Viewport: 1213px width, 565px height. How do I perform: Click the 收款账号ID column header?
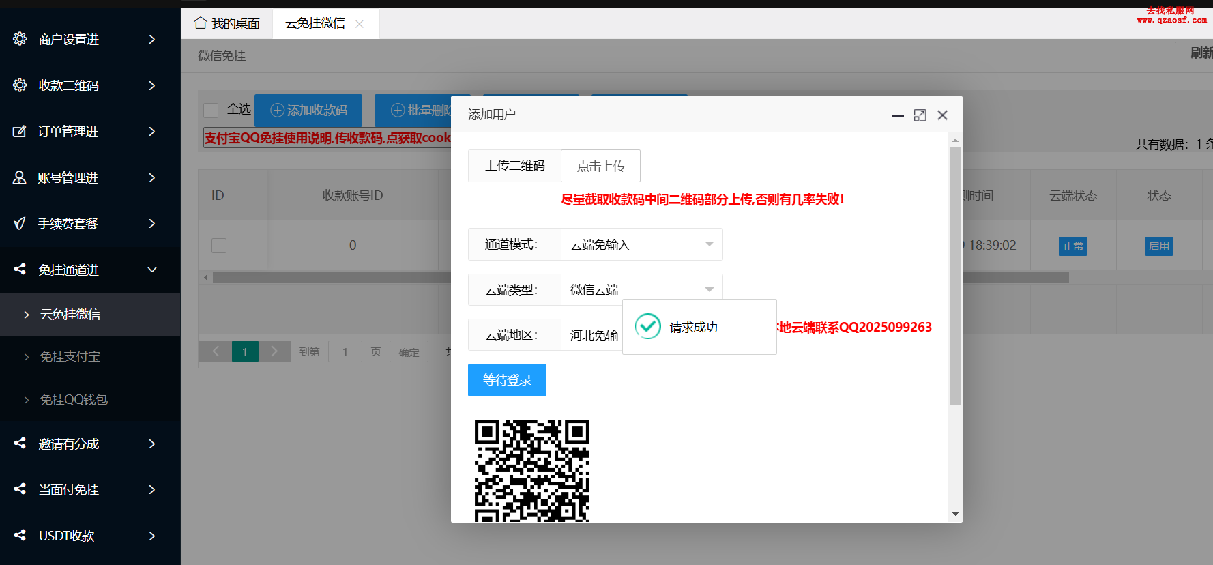[x=353, y=195]
